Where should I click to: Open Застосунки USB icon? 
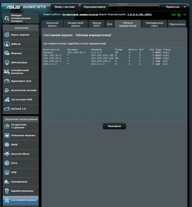pyautogui.click(x=7, y=99)
